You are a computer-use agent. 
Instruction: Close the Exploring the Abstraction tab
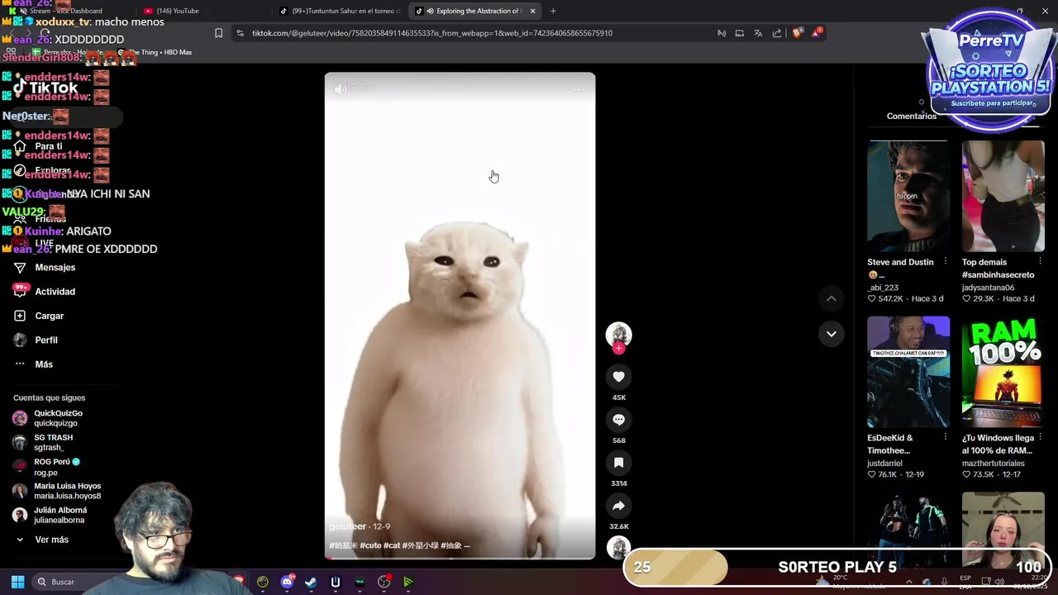(x=532, y=11)
